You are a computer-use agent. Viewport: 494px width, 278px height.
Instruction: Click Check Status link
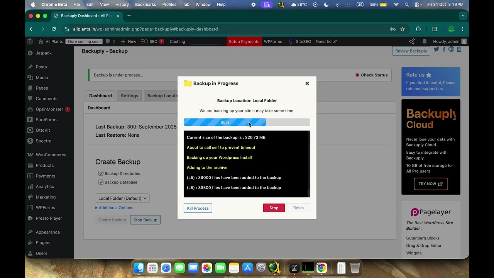click(x=371, y=75)
